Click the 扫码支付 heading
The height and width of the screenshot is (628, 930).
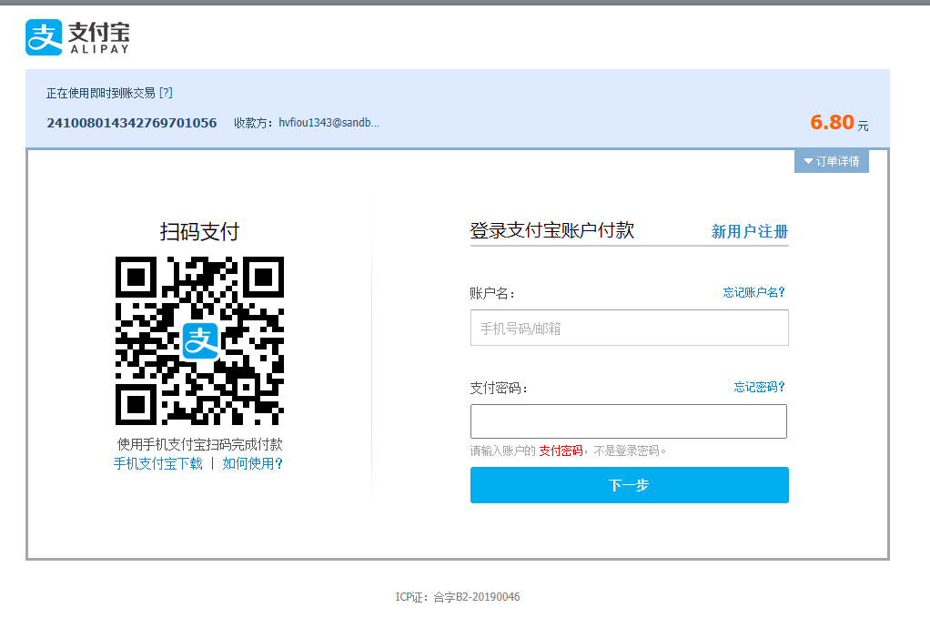coord(199,231)
